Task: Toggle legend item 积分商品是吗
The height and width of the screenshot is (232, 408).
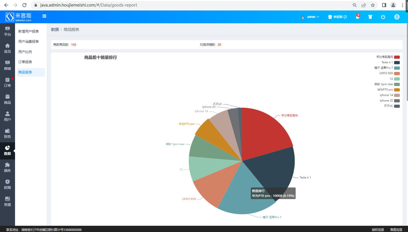Action: 388,57
